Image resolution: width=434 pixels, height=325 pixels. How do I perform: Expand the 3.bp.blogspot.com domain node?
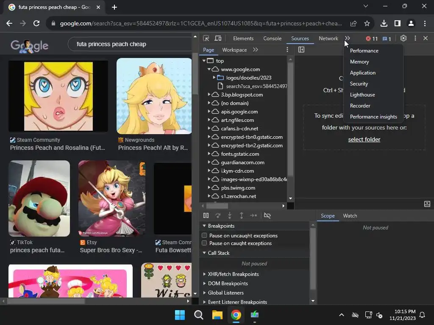tap(209, 94)
